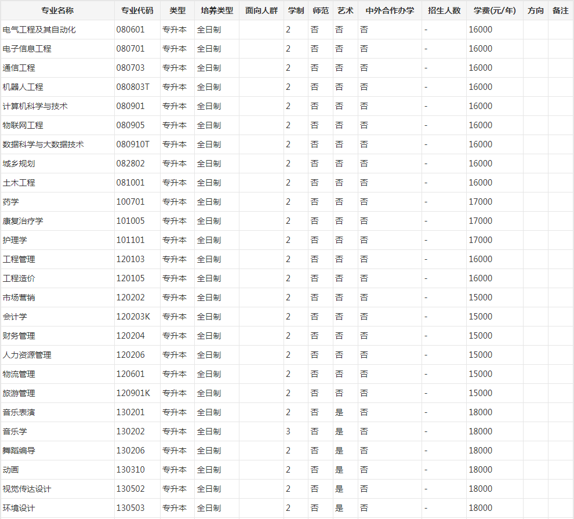Select the 音乐学 major name
574x519 pixels.
click(15, 431)
